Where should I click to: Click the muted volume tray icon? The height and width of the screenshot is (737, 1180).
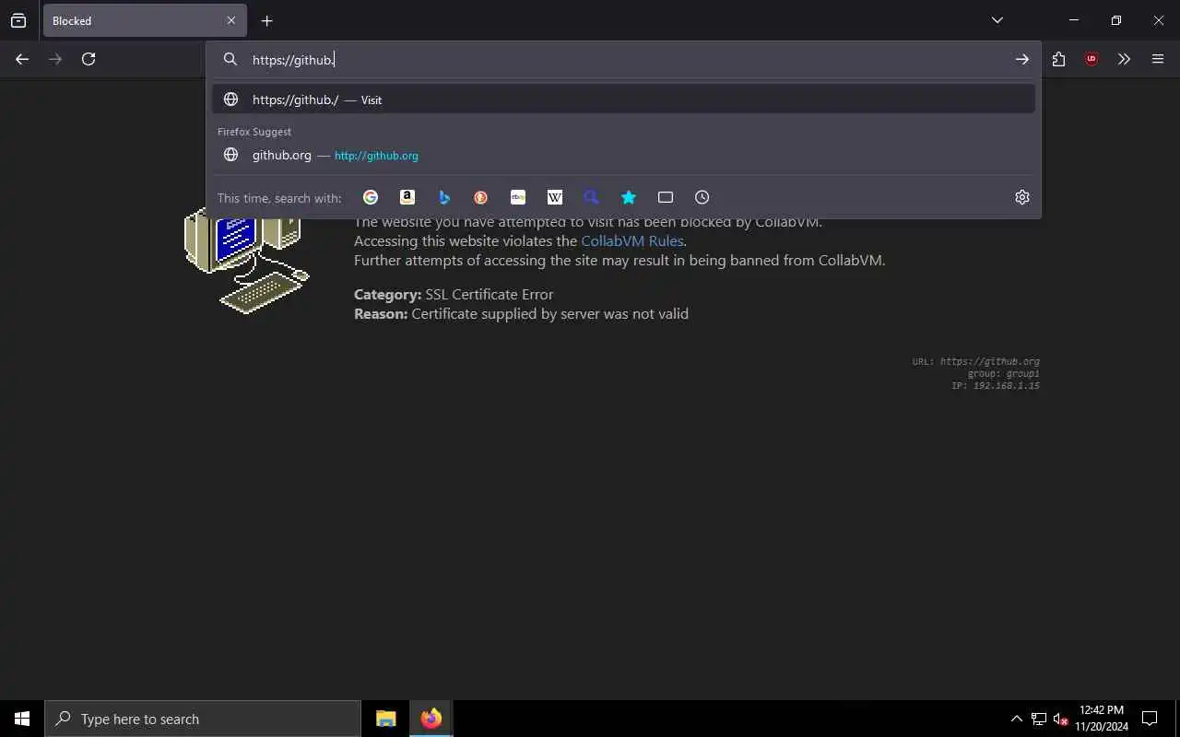click(x=1060, y=719)
